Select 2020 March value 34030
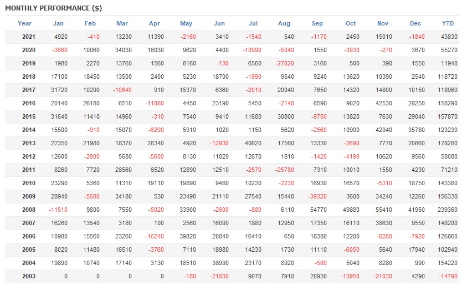Image resolution: width=462 pixels, height=285 pixels. 121,50
